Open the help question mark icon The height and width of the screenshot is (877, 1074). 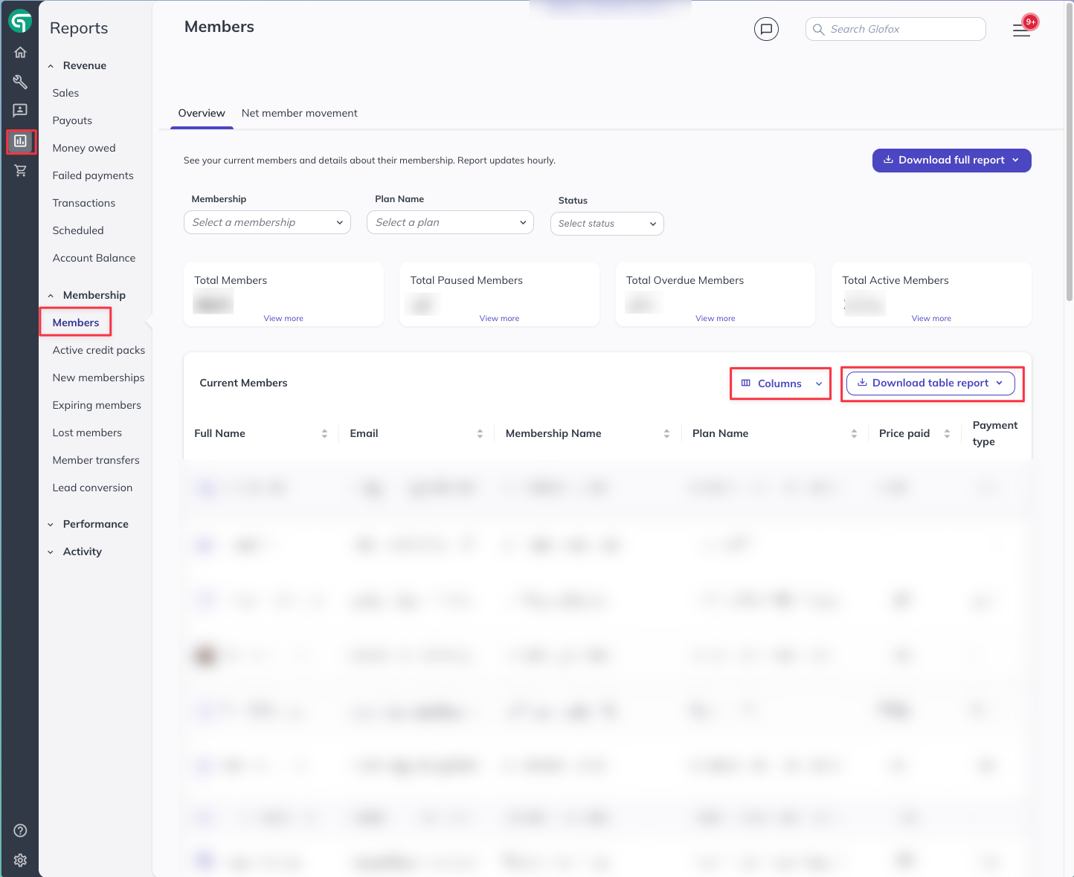20,831
